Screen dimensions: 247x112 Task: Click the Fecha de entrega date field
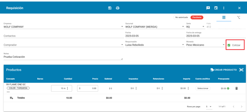(216, 35)
